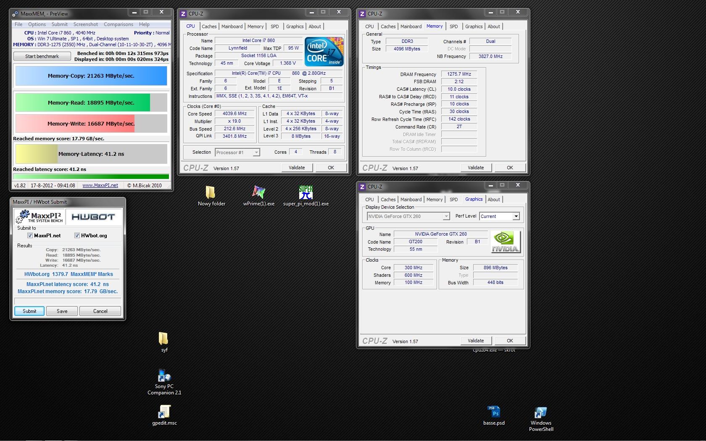Open the Submit menu in MaxxMEM
The width and height of the screenshot is (706, 441).
pos(60,24)
